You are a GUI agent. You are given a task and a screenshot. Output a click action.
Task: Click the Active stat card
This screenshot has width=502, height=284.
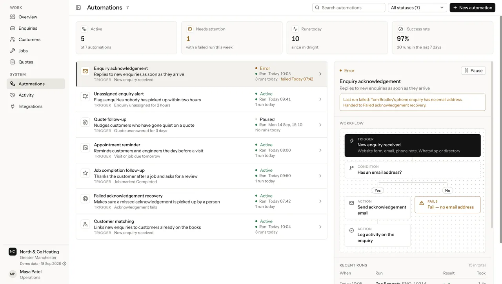126,38
